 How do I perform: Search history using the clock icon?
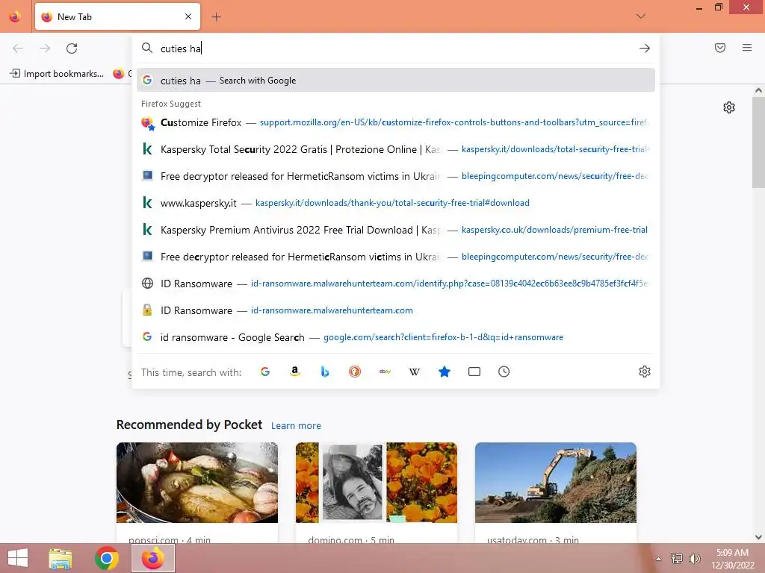[x=504, y=372]
